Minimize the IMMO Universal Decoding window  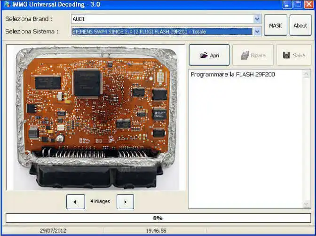287,4
